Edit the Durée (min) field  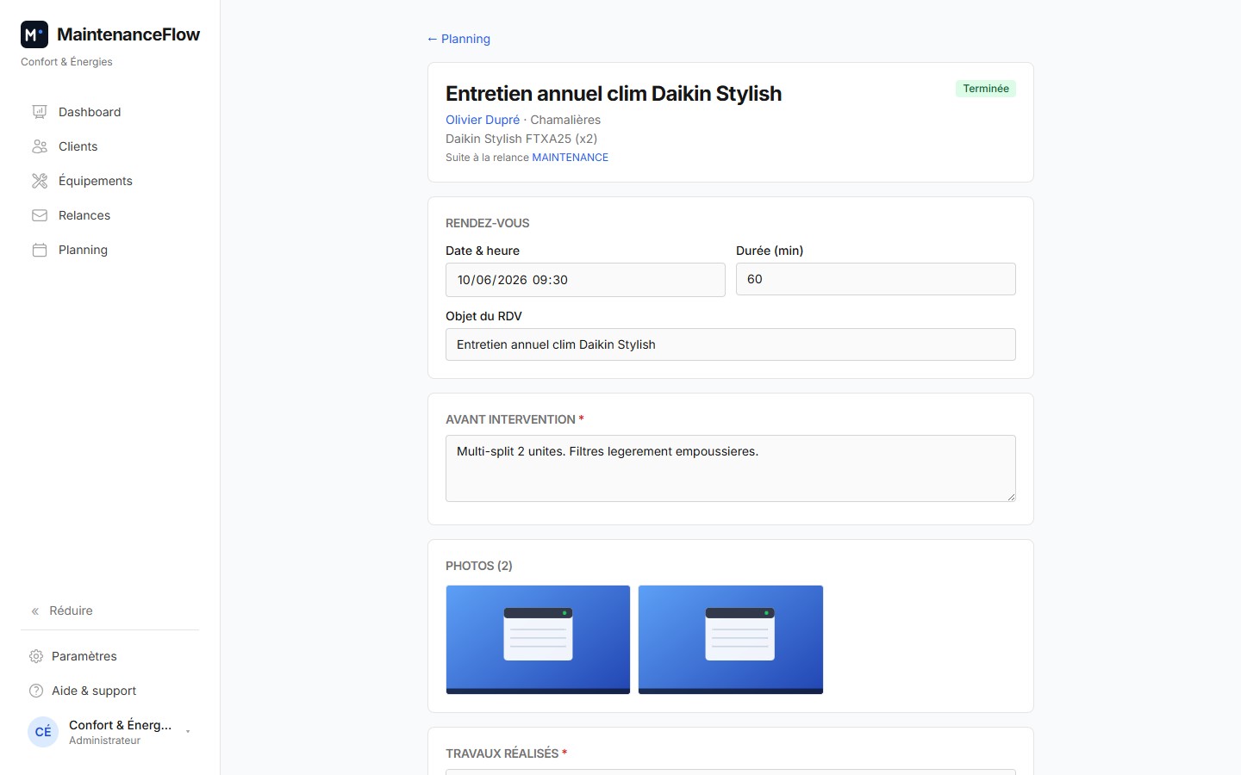point(876,279)
